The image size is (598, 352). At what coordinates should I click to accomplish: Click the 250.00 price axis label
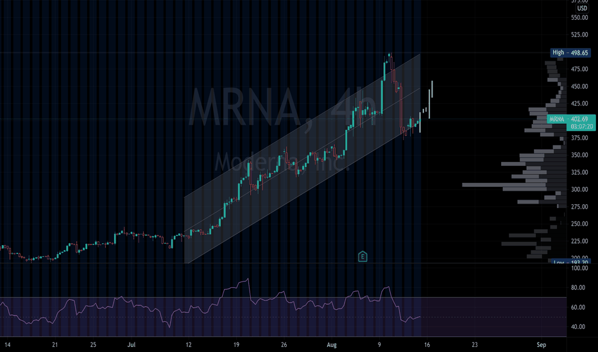[x=579, y=224]
